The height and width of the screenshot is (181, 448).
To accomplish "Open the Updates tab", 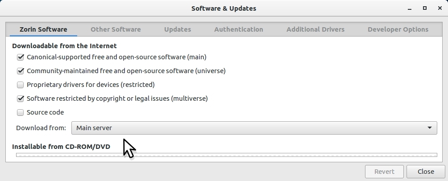I will 178,29.
